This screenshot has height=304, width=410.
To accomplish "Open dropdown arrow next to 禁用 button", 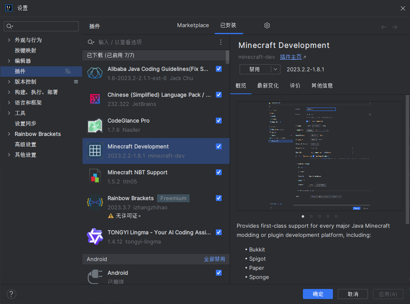I will 275,69.
